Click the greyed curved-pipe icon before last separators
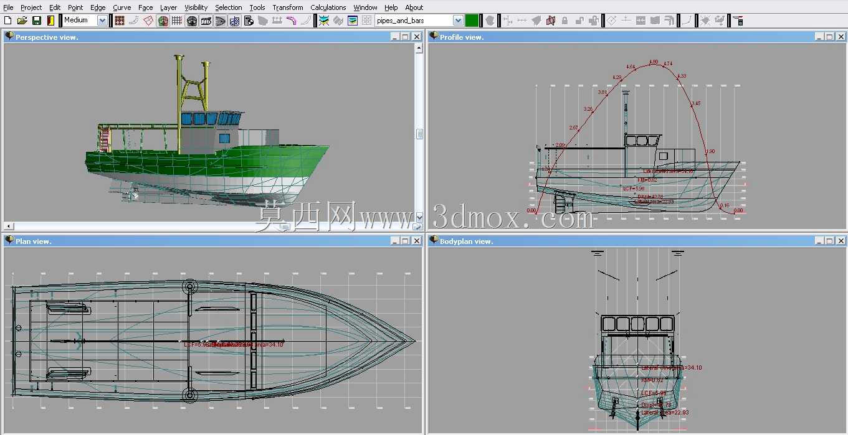Image resolution: width=848 pixels, height=435 pixels. click(669, 21)
